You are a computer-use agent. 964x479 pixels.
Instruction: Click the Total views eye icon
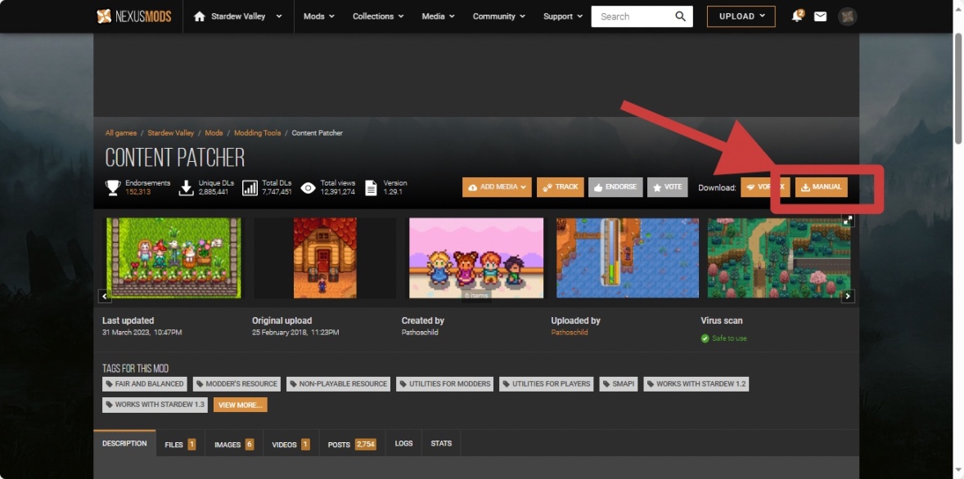click(x=308, y=188)
